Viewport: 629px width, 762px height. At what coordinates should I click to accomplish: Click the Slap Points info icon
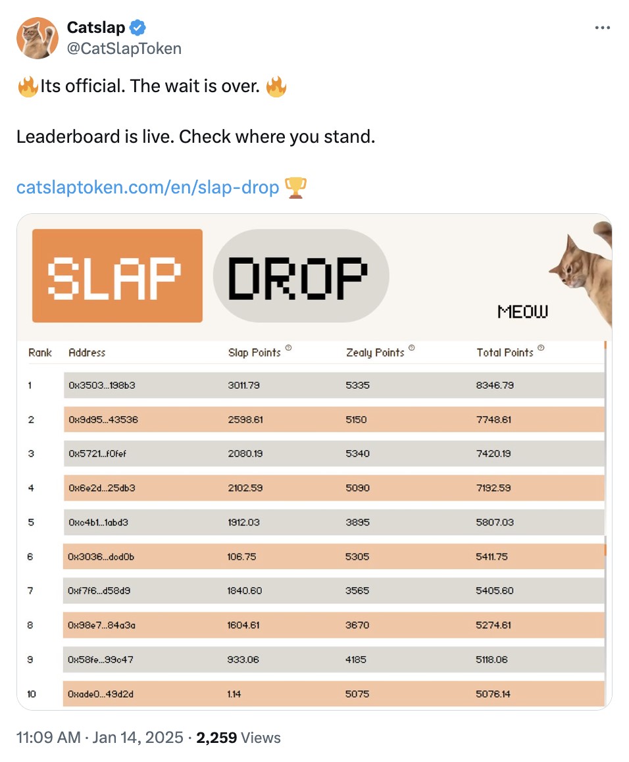point(288,347)
